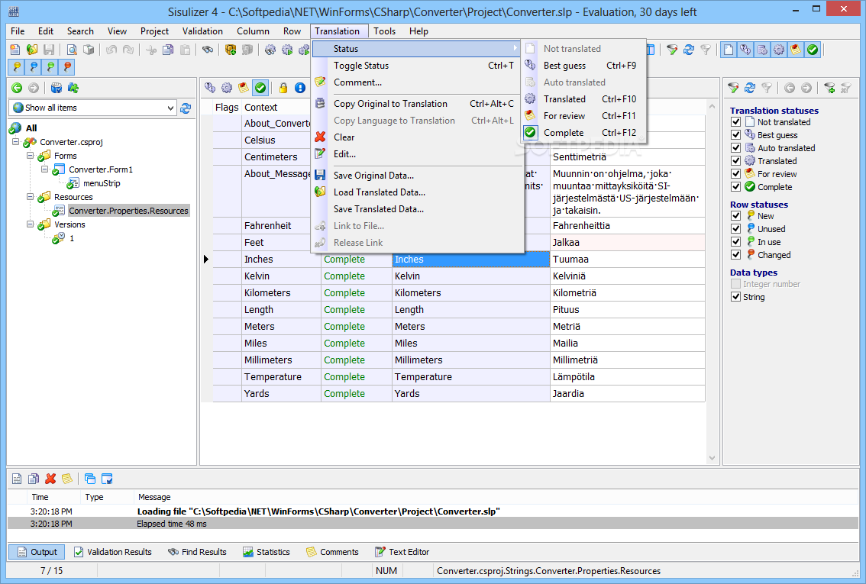Choose Best guess in status submenu
This screenshot has height=584, width=866.
583,65
